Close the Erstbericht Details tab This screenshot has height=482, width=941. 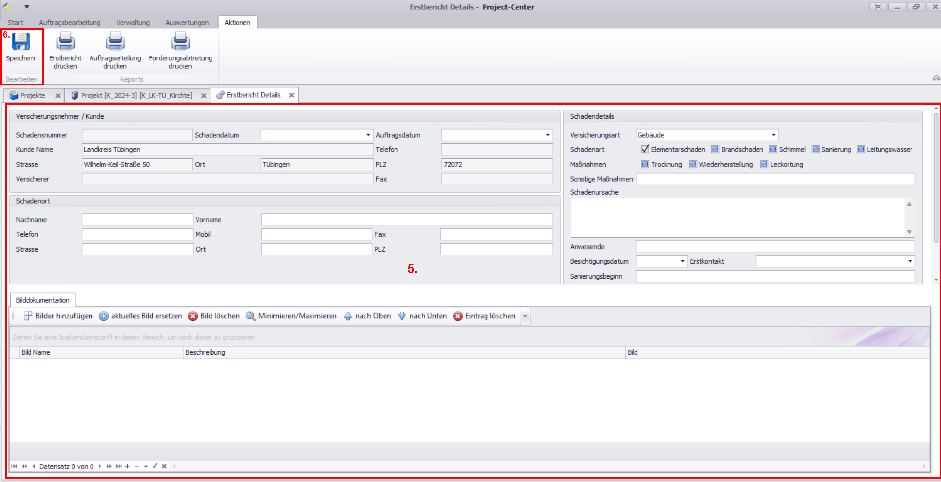point(292,95)
